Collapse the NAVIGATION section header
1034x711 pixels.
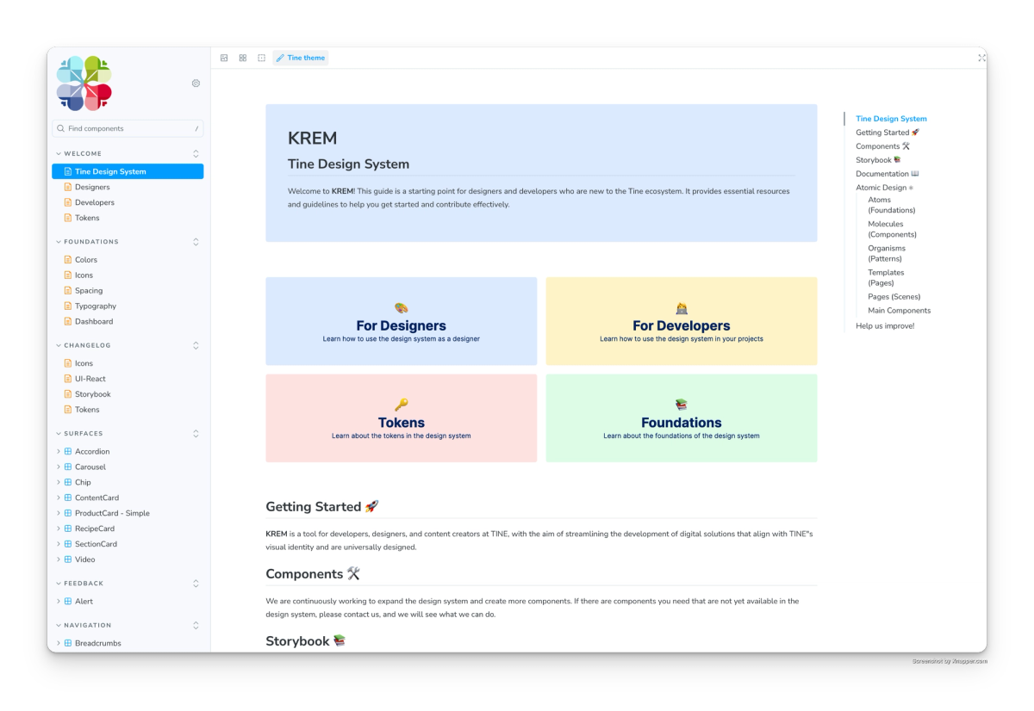[84, 626]
